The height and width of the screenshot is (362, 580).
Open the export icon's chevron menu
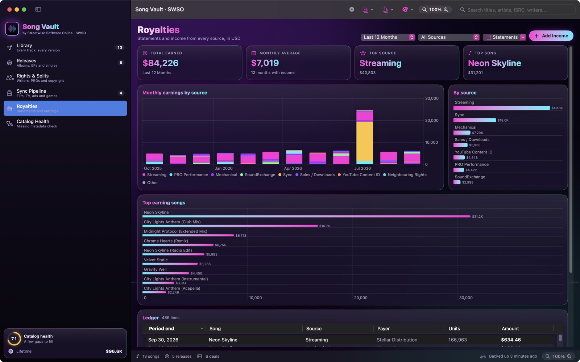click(392, 10)
